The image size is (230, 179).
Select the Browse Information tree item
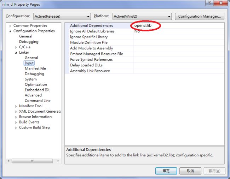pos(35,117)
